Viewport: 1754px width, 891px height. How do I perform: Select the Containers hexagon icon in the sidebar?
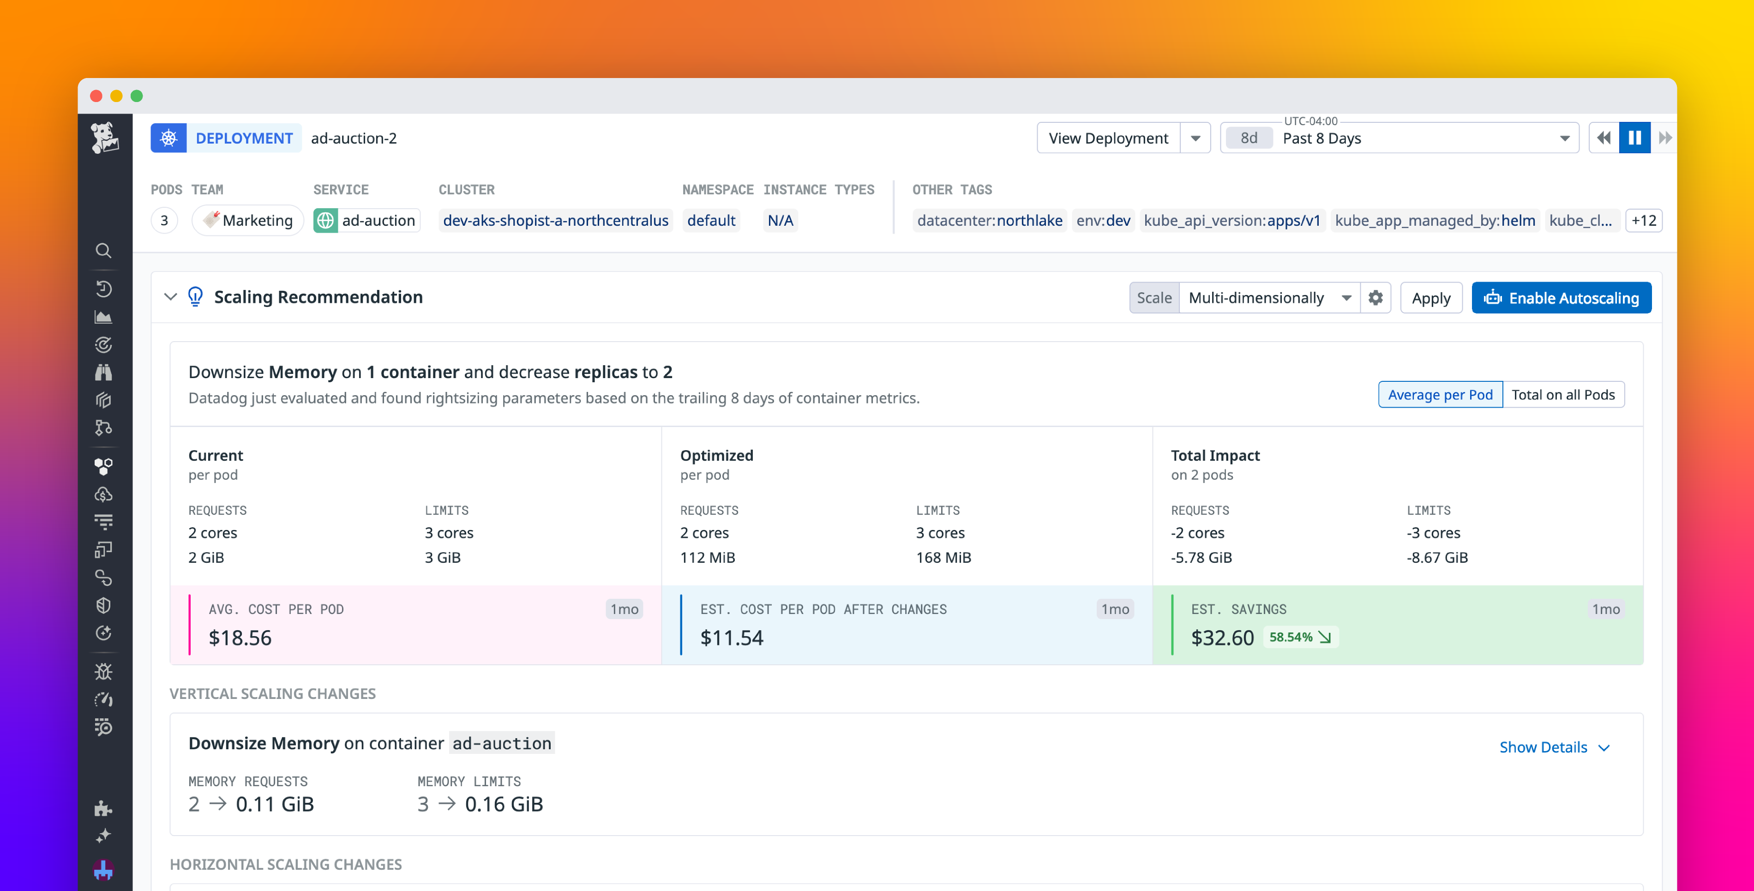coord(103,466)
